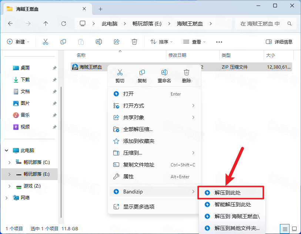301x234 pixels.
Task: Click the search magnifier icon
Action: click(290, 24)
